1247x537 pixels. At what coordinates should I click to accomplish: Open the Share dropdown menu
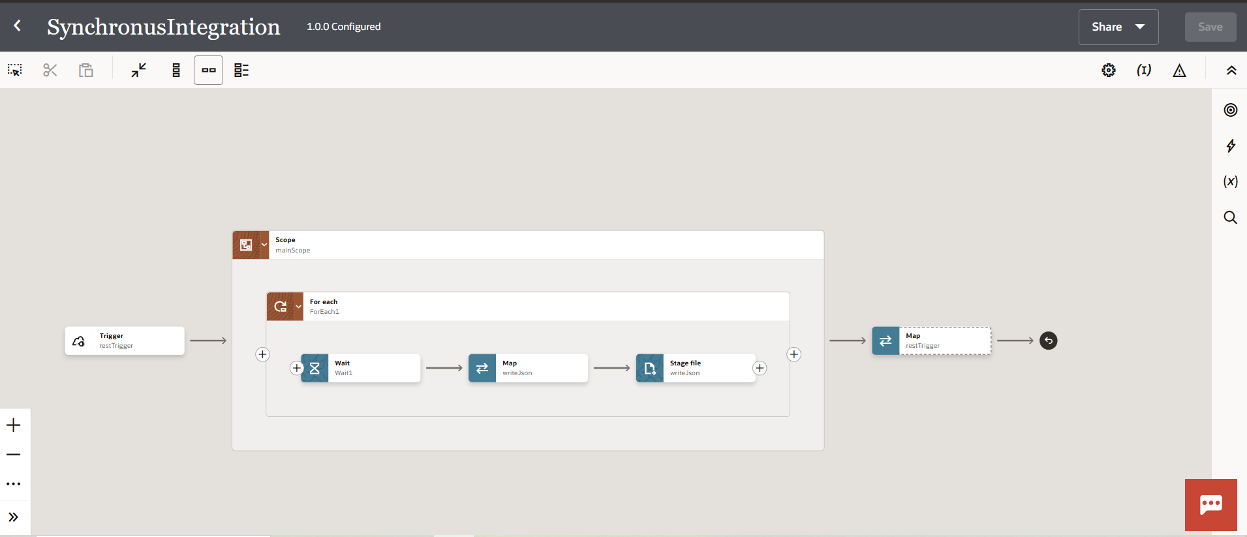click(1118, 27)
